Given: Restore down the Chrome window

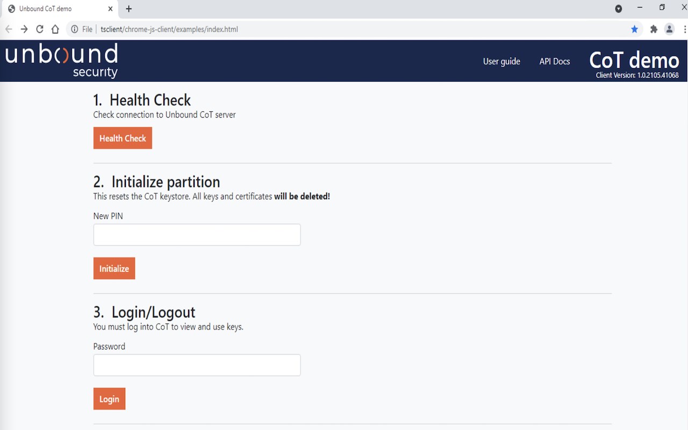Looking at the screenshot, I should coord(662,8).
